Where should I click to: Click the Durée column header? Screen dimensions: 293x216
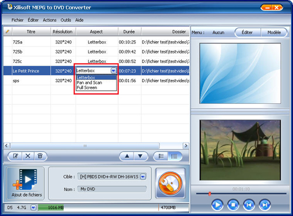pyautogui.click(x=129, y=32)
